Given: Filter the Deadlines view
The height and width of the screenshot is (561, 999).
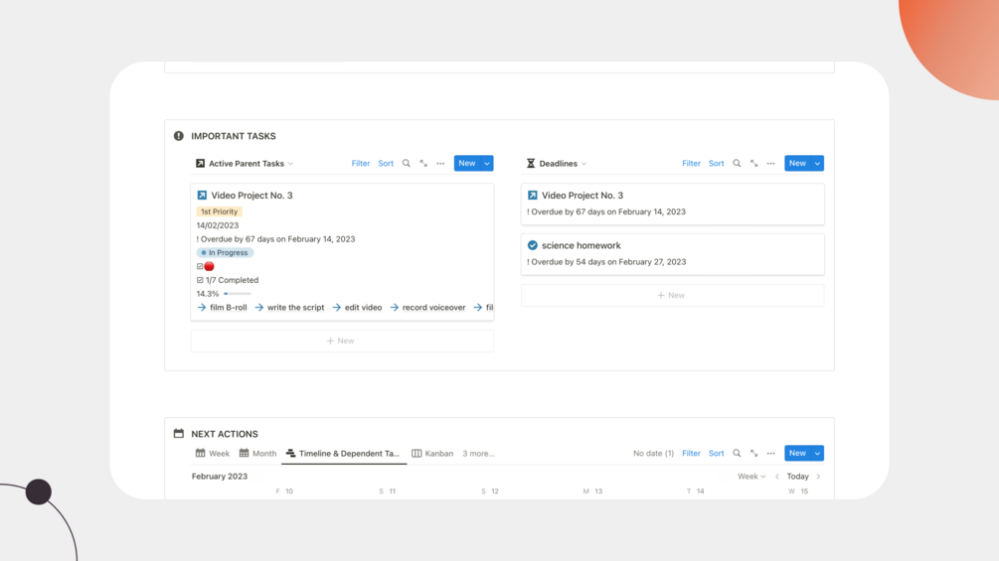Looking at the screenshot, I should [691, 164].
